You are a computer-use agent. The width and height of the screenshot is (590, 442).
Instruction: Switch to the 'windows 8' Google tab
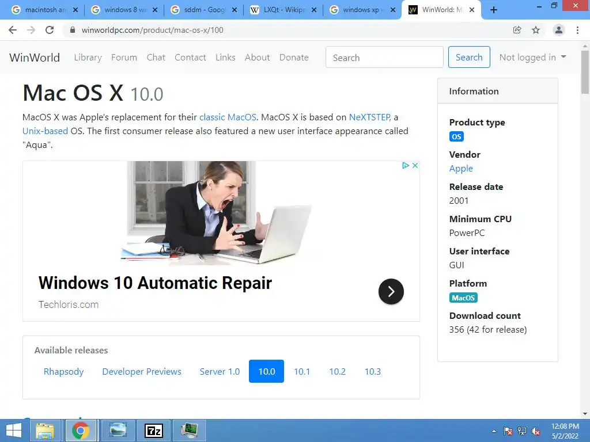123,10
